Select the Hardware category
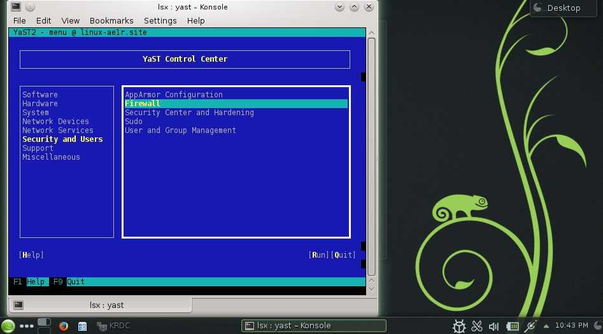603x334 pixels. pyautogui.click(x=40, y=104)
